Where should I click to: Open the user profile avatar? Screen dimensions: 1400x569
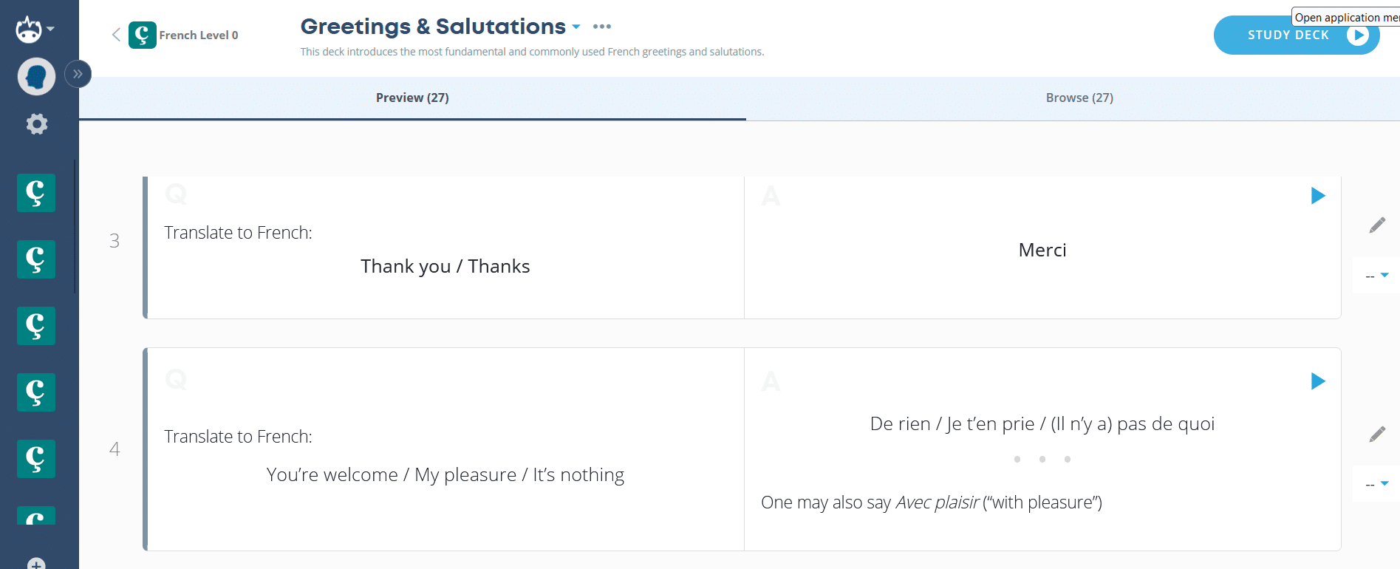click(36, 76)
